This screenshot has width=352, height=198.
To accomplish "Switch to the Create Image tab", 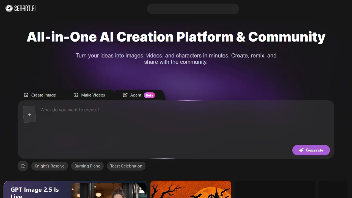I will (40, 95).
